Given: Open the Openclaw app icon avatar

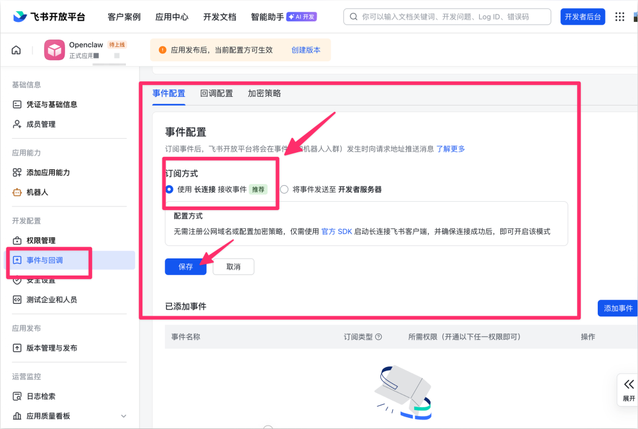Looking at the screenshot, I should [54, 50].
